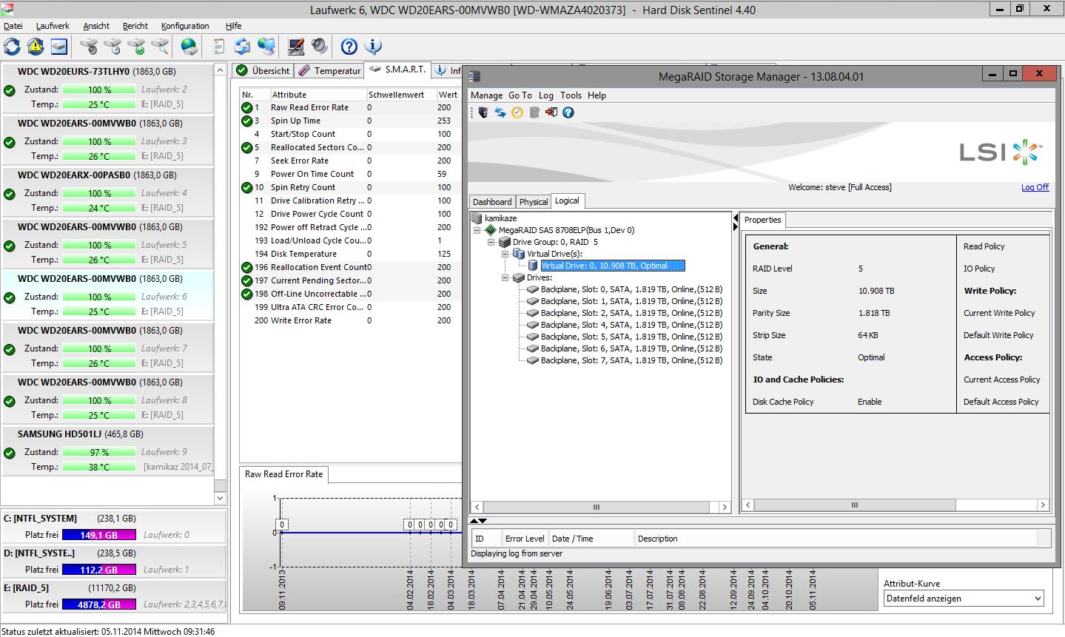The height and width of the screenshot is (637, 1065).
Task: Click the blue refresh arrows in MegaRAID toolbar
Action: (x=500, y=112)
